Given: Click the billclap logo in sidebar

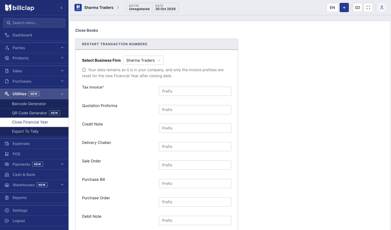Looking at the screenshot, I should (20, 8).
